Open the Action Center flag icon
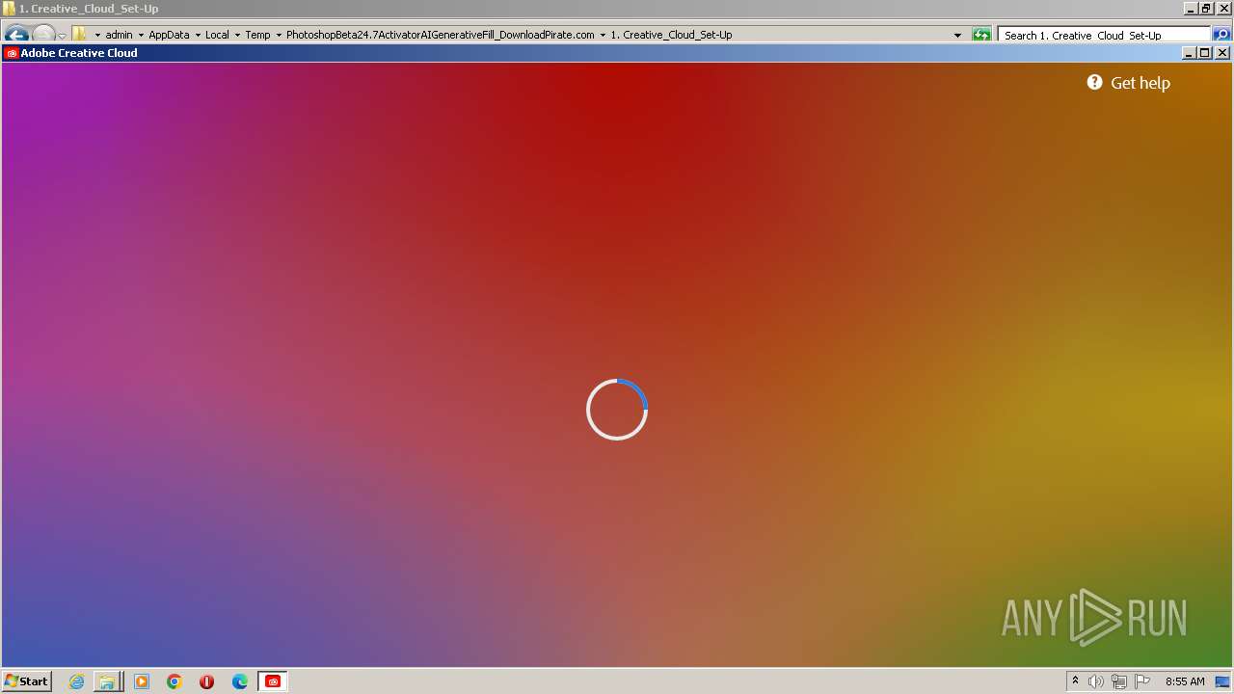The image size is (1234, 694). coord(1142,681)
